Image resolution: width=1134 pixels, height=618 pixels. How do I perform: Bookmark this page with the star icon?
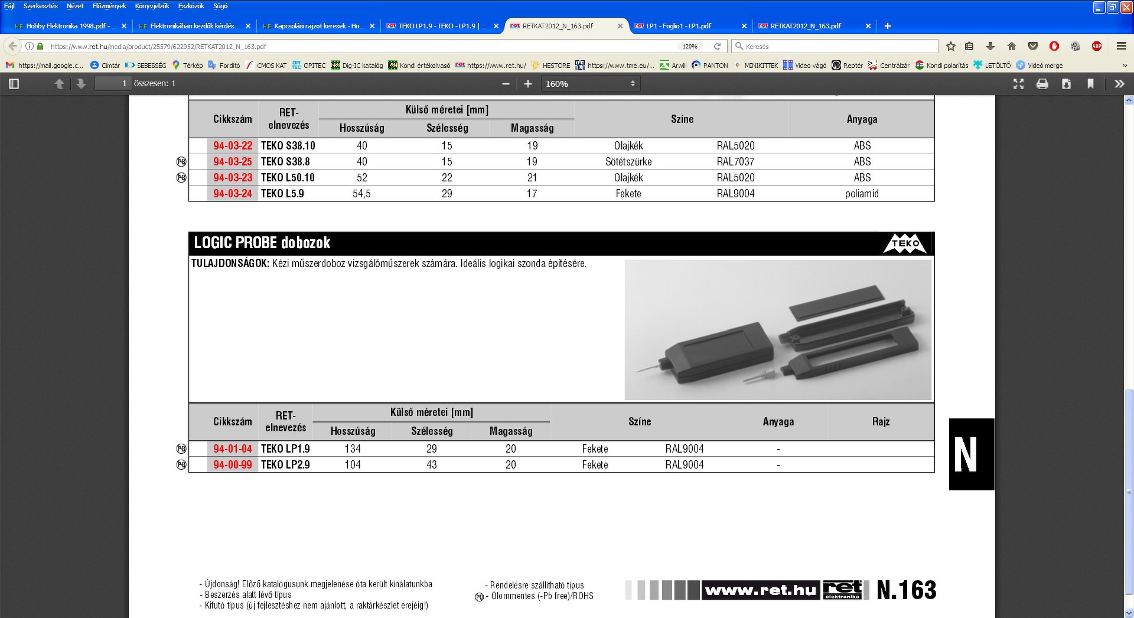(951, 46)
